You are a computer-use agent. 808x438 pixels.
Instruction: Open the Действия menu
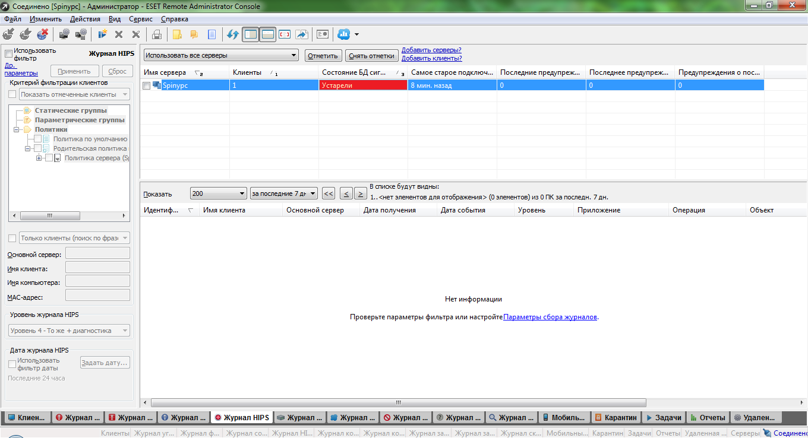85,19
